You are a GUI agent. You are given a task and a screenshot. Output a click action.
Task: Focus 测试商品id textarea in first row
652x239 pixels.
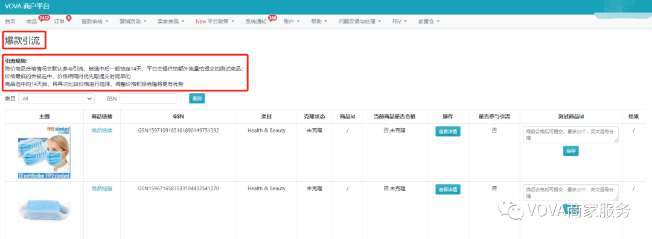[x=571, y=134]
